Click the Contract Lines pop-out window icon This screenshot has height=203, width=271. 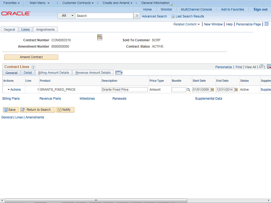261,66
